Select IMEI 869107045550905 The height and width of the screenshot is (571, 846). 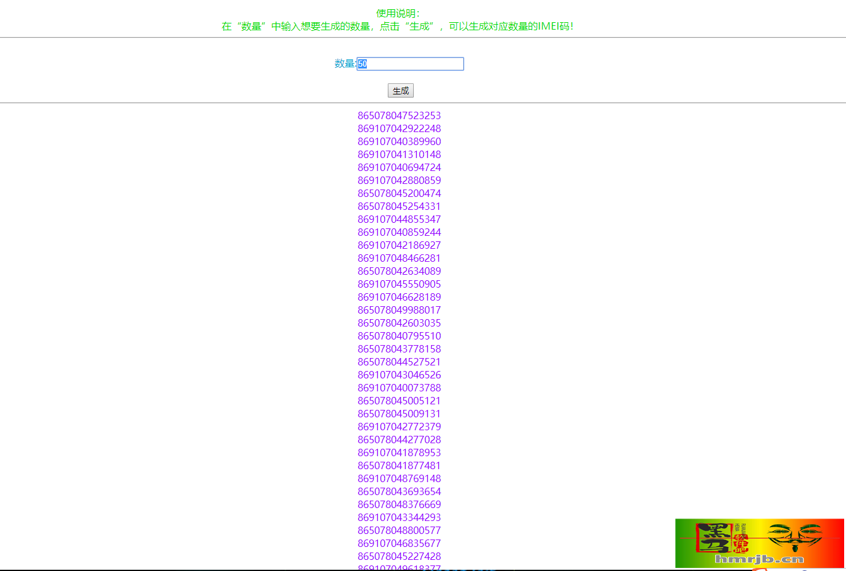click(400, 284)
